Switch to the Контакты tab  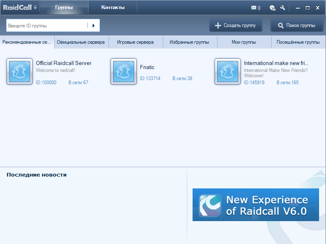click(113, 7)
